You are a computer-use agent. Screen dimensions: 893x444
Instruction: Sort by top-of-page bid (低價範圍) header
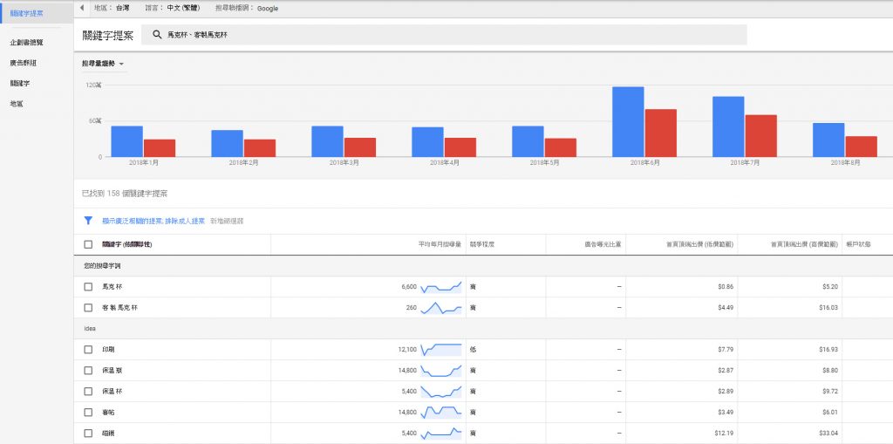pyautogui.click(x=700, y=244)
